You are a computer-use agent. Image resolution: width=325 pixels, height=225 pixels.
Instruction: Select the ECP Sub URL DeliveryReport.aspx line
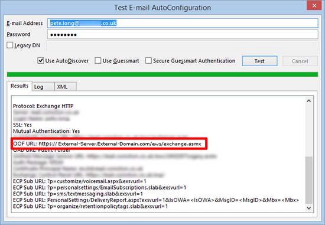pyautogui.click(x=156, y=200)
